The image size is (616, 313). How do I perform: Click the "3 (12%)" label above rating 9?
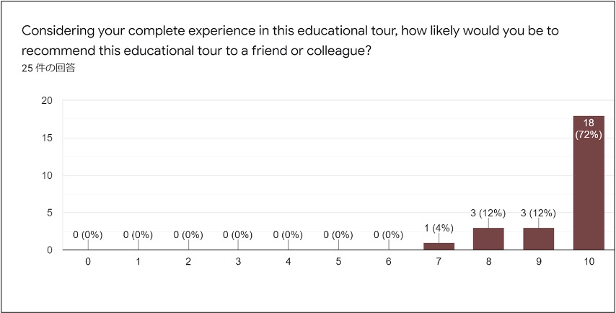pyautogui.click(x=538, y=213)
